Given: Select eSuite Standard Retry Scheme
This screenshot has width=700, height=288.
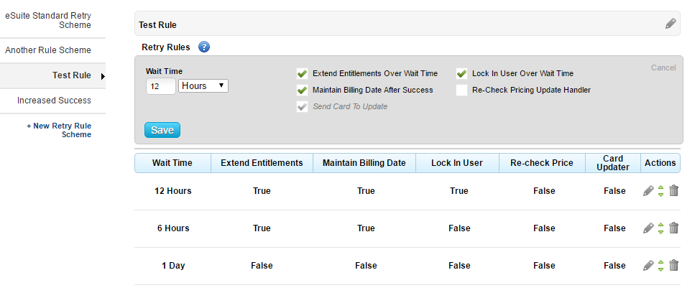Looking at the screenshot, I should click(x=48, y=19).
